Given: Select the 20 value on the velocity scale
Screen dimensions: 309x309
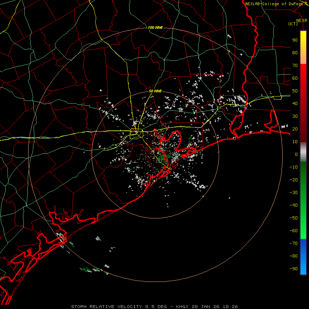Looking at the screenshot, I should (295, 129).
